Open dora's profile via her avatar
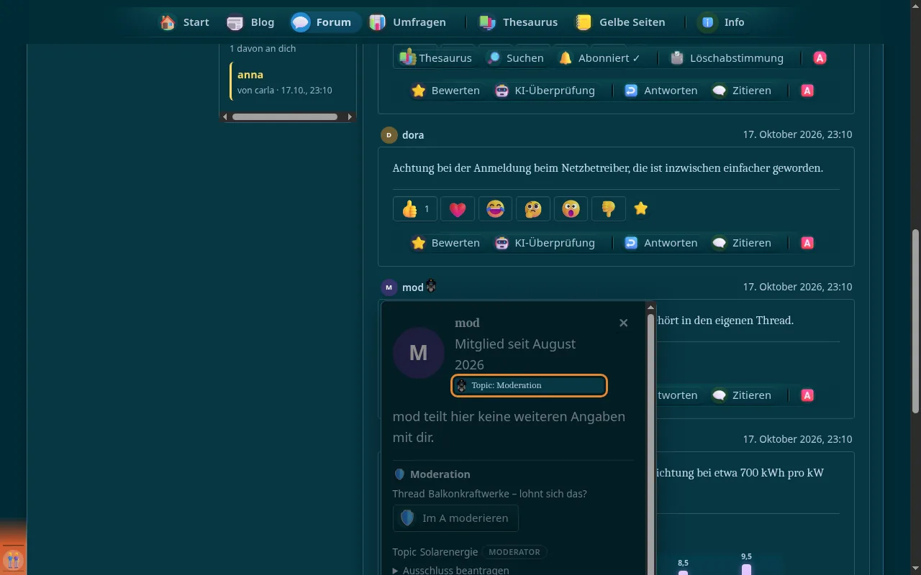Screen dimensions: 921x575 (x=389, y=135)
